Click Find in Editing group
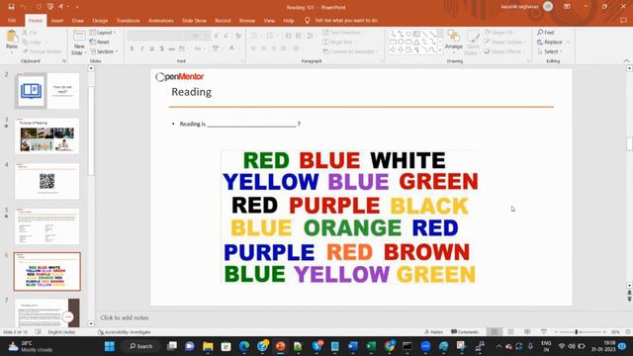The height and width of the screenshot is (356, 633). [545, 33]
